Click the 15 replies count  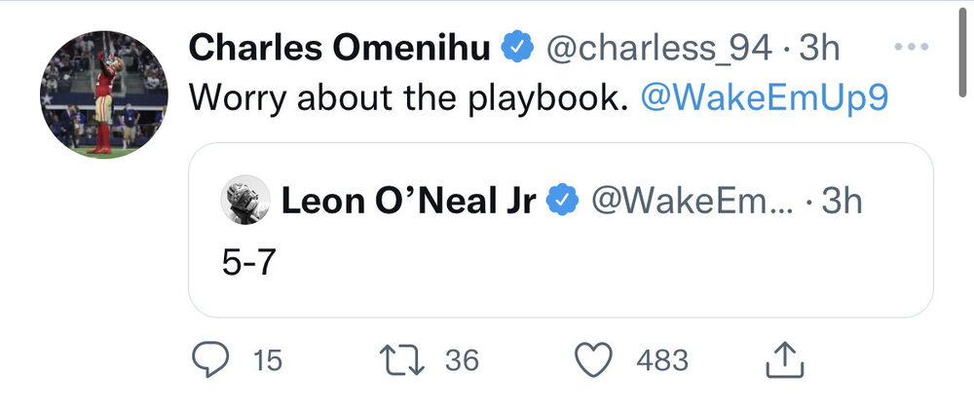(x=268, y=361)
